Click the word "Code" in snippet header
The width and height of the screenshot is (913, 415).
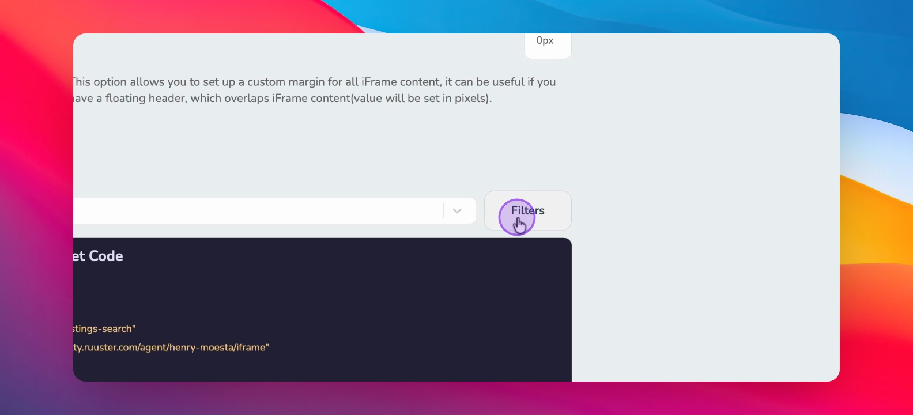tap(106, 256)
